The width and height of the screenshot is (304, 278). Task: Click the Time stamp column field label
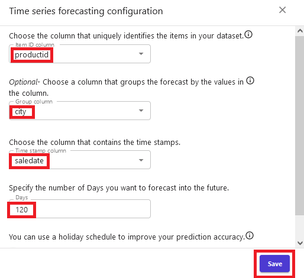(41, 151)
